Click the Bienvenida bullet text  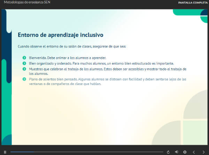tap(68, 58)
